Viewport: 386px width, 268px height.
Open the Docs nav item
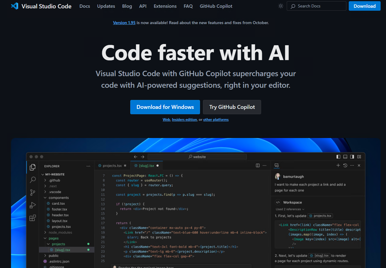point(85,6)
